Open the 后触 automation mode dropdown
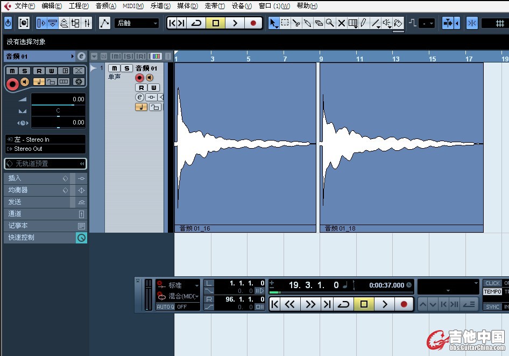The image size is (509, 356). tap(138, 23)
